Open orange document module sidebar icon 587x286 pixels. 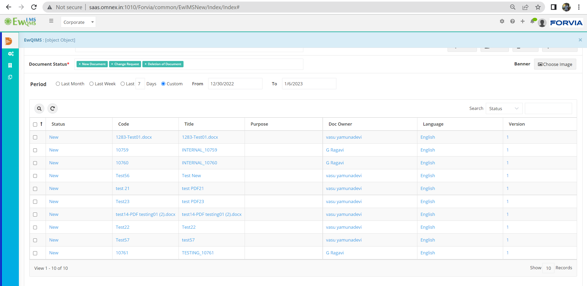(x=9, y=41)
